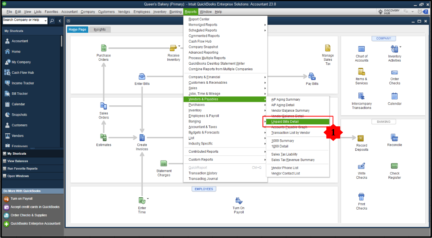Expand the Receive Inventory dropdown arrow

pos(179,46)
